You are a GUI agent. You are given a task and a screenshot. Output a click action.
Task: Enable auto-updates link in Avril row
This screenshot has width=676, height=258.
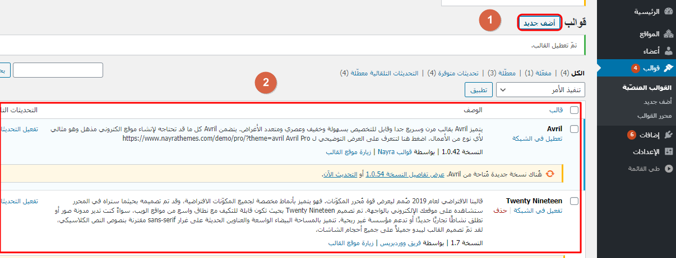coord(19,129)
